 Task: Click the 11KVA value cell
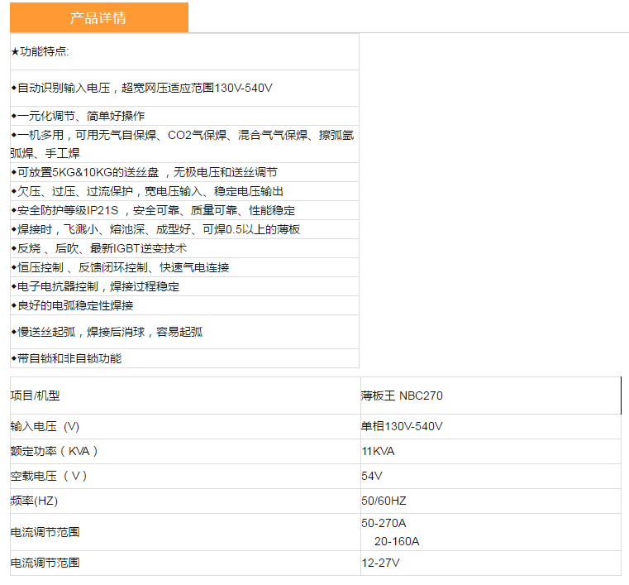(491, 451)
